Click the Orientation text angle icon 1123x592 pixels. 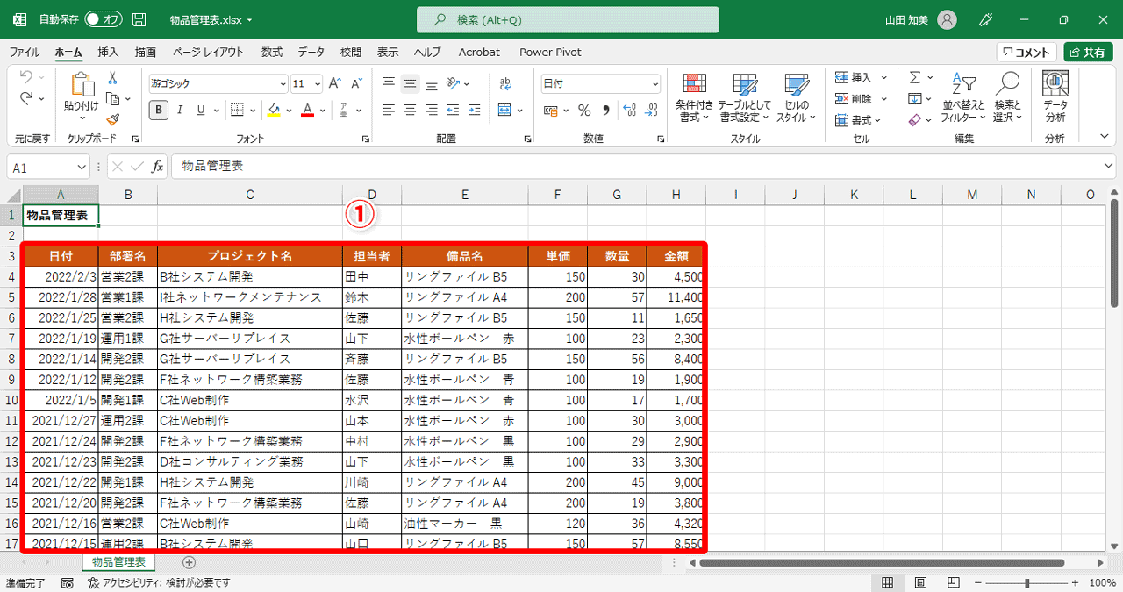(x=453, y=84)
